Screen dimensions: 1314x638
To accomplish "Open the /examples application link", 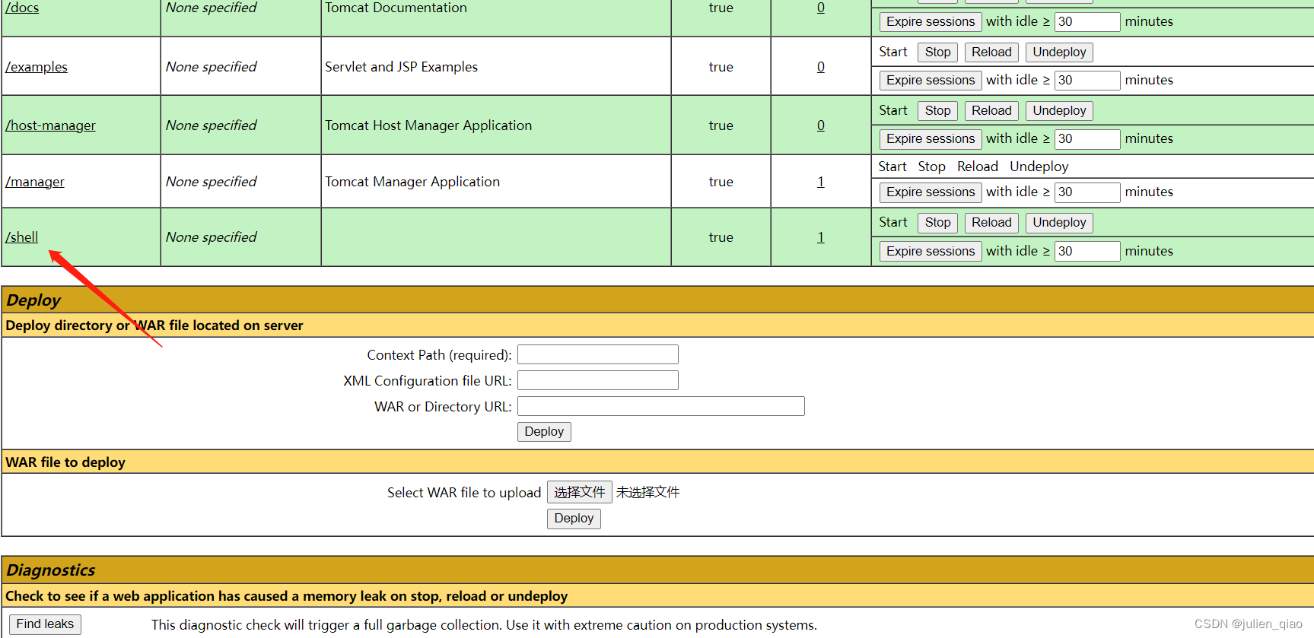I will pyautogui.click(x=37, y=67).
